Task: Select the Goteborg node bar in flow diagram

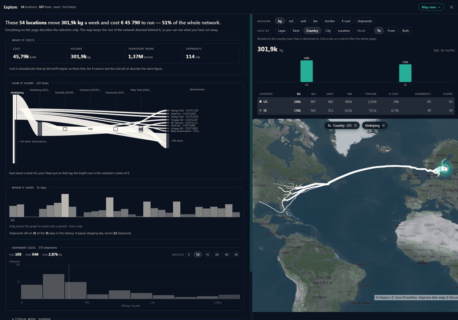Action: (40, 129)
